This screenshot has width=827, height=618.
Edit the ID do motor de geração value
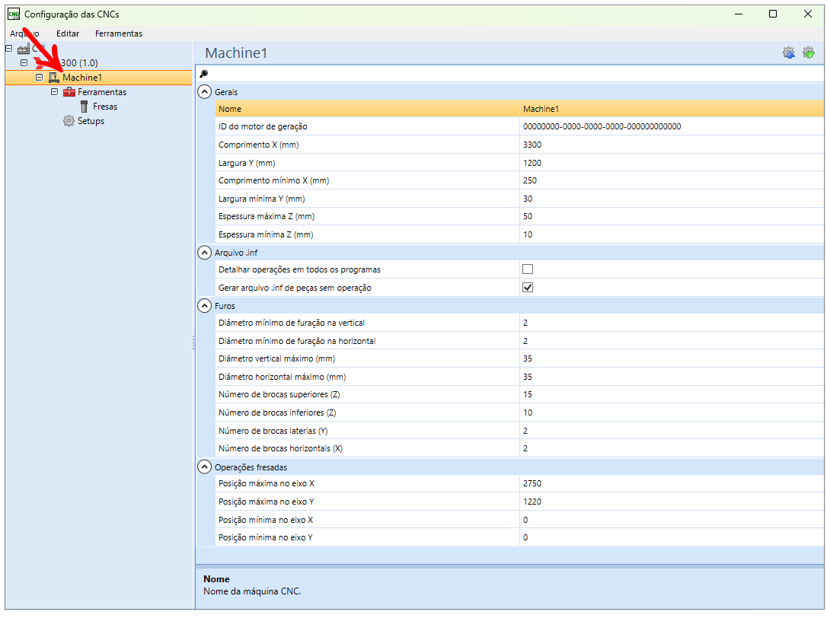672,126
